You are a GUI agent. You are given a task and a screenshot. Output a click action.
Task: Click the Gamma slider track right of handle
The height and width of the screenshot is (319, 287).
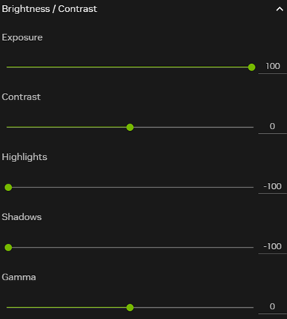(x=193, y=308)
